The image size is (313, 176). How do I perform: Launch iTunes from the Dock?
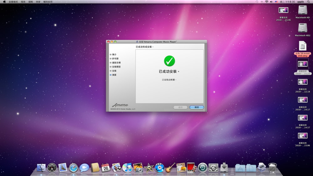[x=127, y=168]
